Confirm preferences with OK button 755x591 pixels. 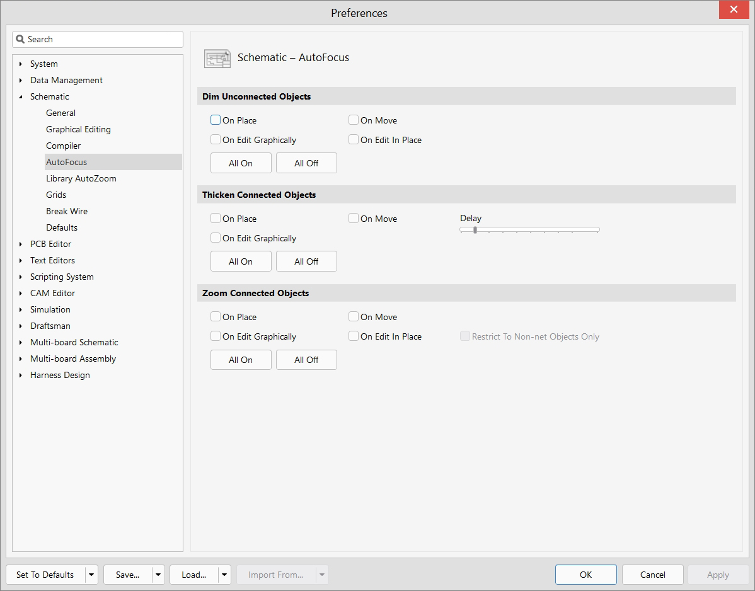[585, 575]
